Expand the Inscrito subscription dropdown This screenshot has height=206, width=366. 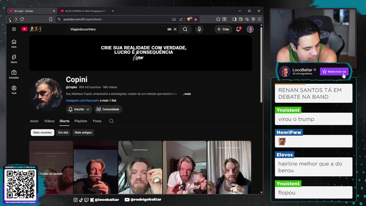coord(79,109)
